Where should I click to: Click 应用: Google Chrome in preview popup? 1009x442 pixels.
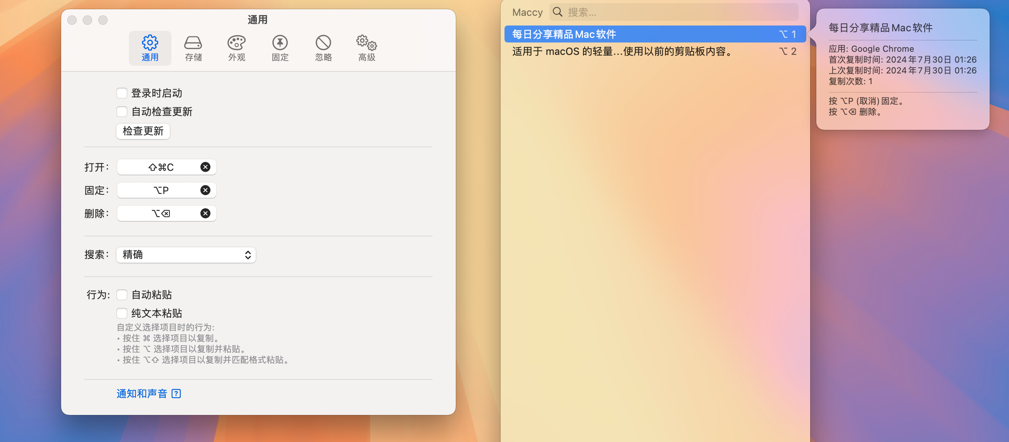coord(871,49)
